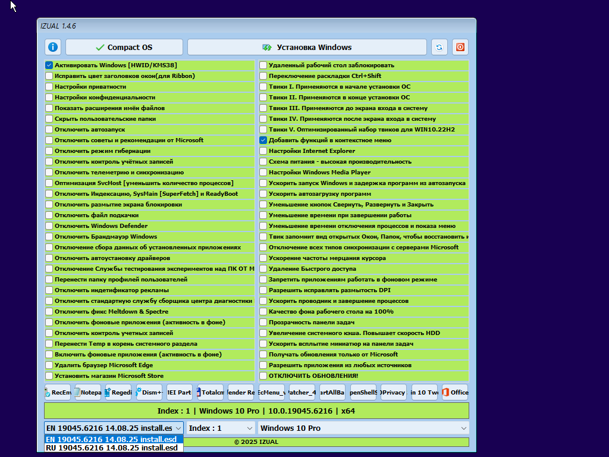Launch the Regedit tool button

[118, 393]
